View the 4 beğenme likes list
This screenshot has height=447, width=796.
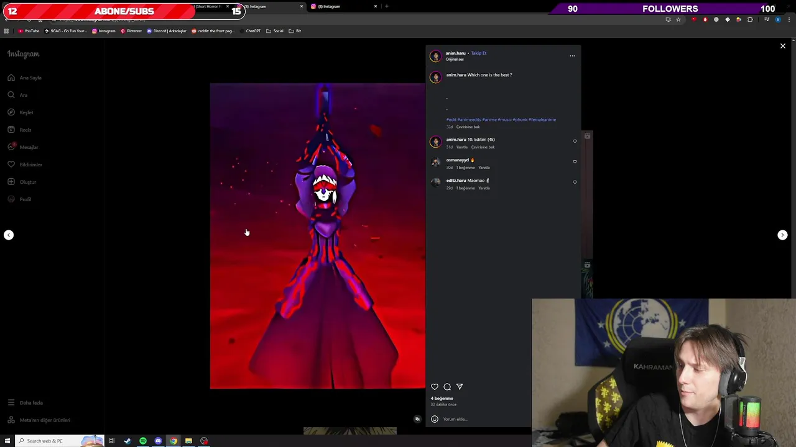click(442, 399)
